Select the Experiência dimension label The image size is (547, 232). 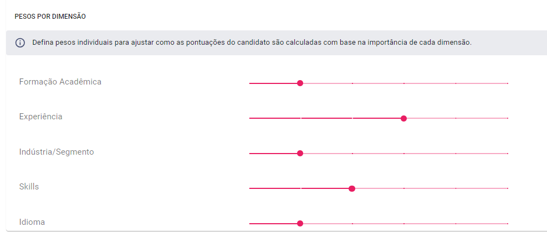41,117
